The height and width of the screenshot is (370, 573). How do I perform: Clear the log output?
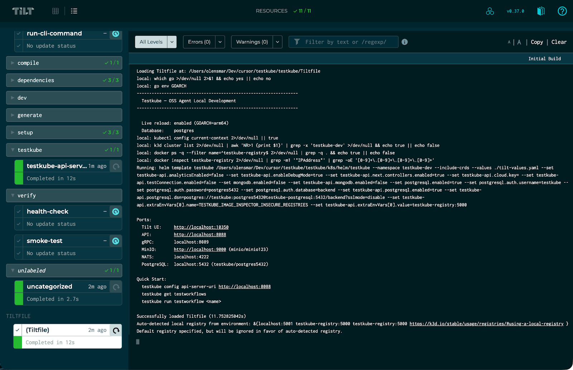pos(559,42)
